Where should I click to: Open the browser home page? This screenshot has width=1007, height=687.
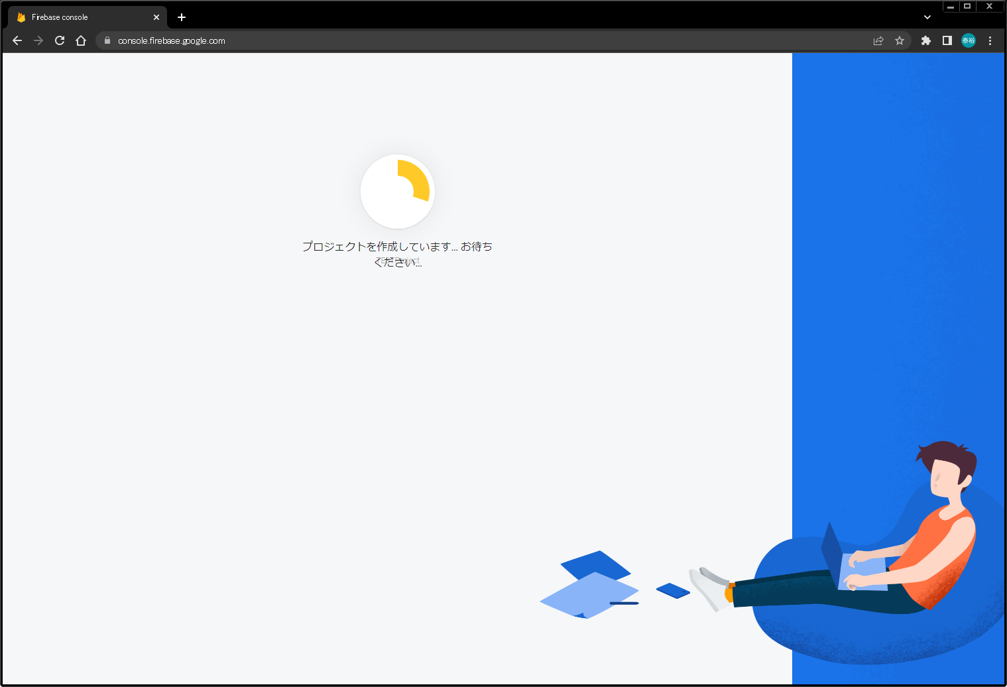(81, 40)
